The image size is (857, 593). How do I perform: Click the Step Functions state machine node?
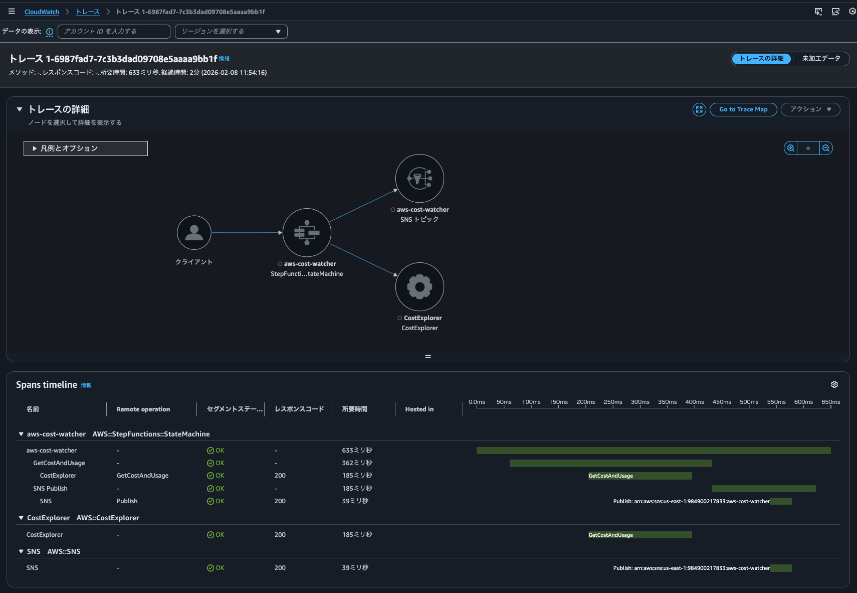click(307, 233)
